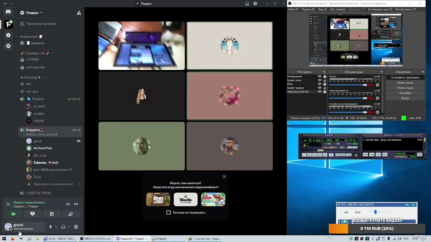Open the soundboard panel in Discord
The width and height of the screenshot is (431, 242).
(x=71, y=214)
